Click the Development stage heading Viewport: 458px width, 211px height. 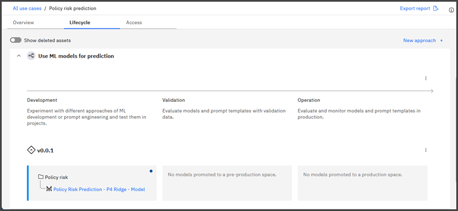pyautogui.click(x=42, y=100)
